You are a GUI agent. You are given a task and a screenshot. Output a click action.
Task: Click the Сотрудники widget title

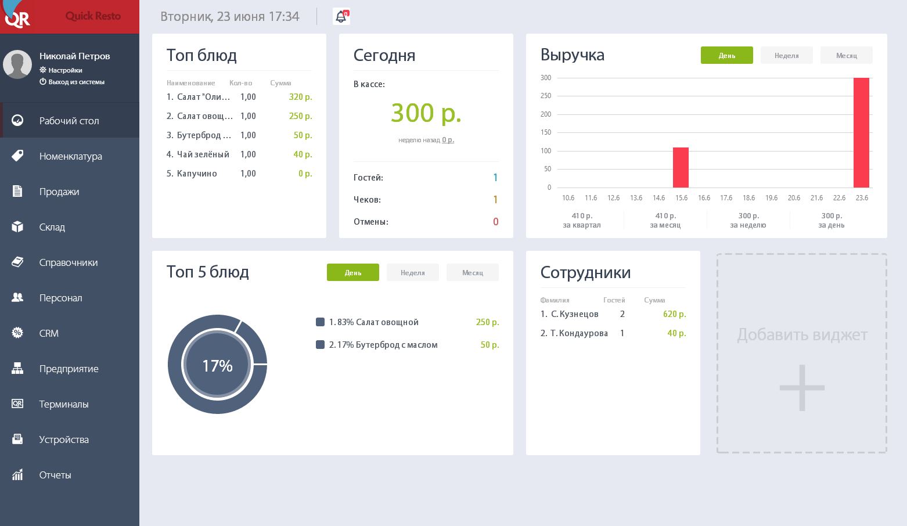585,272
